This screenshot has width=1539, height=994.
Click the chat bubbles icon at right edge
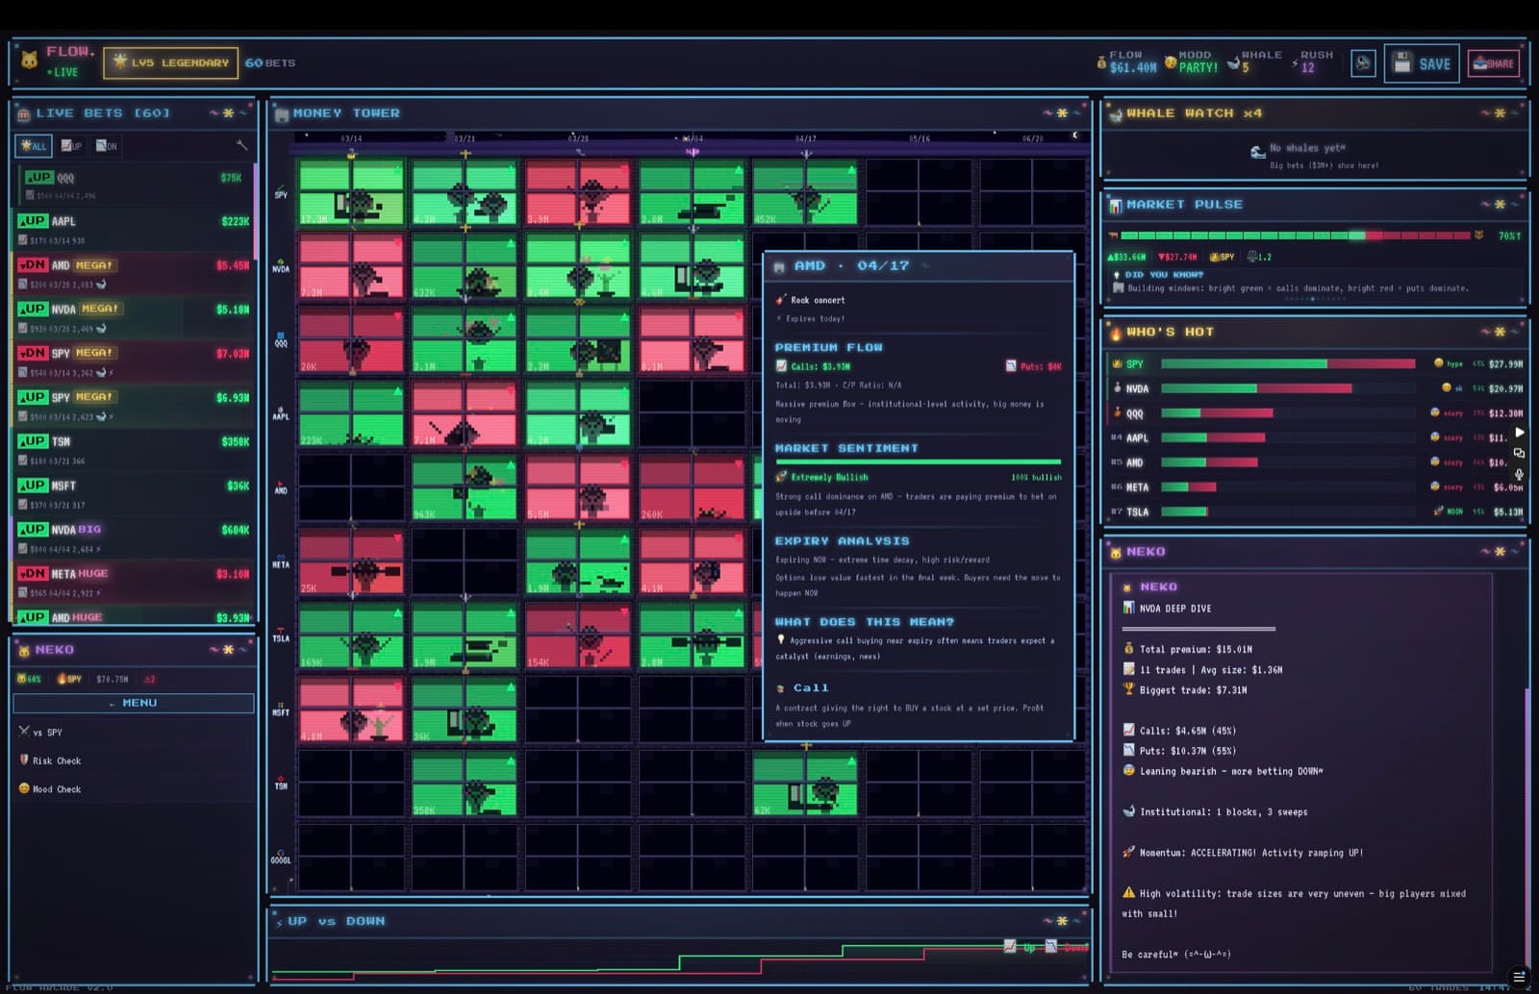tap(1520, 453)
